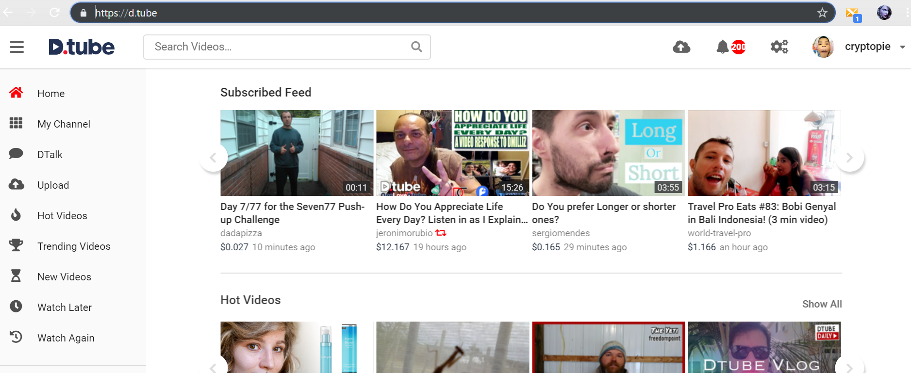Image resolution: width=911 pixels, height=373 pixels.
Task: Click the browser address bar URL
Action: tap(126, 13)
